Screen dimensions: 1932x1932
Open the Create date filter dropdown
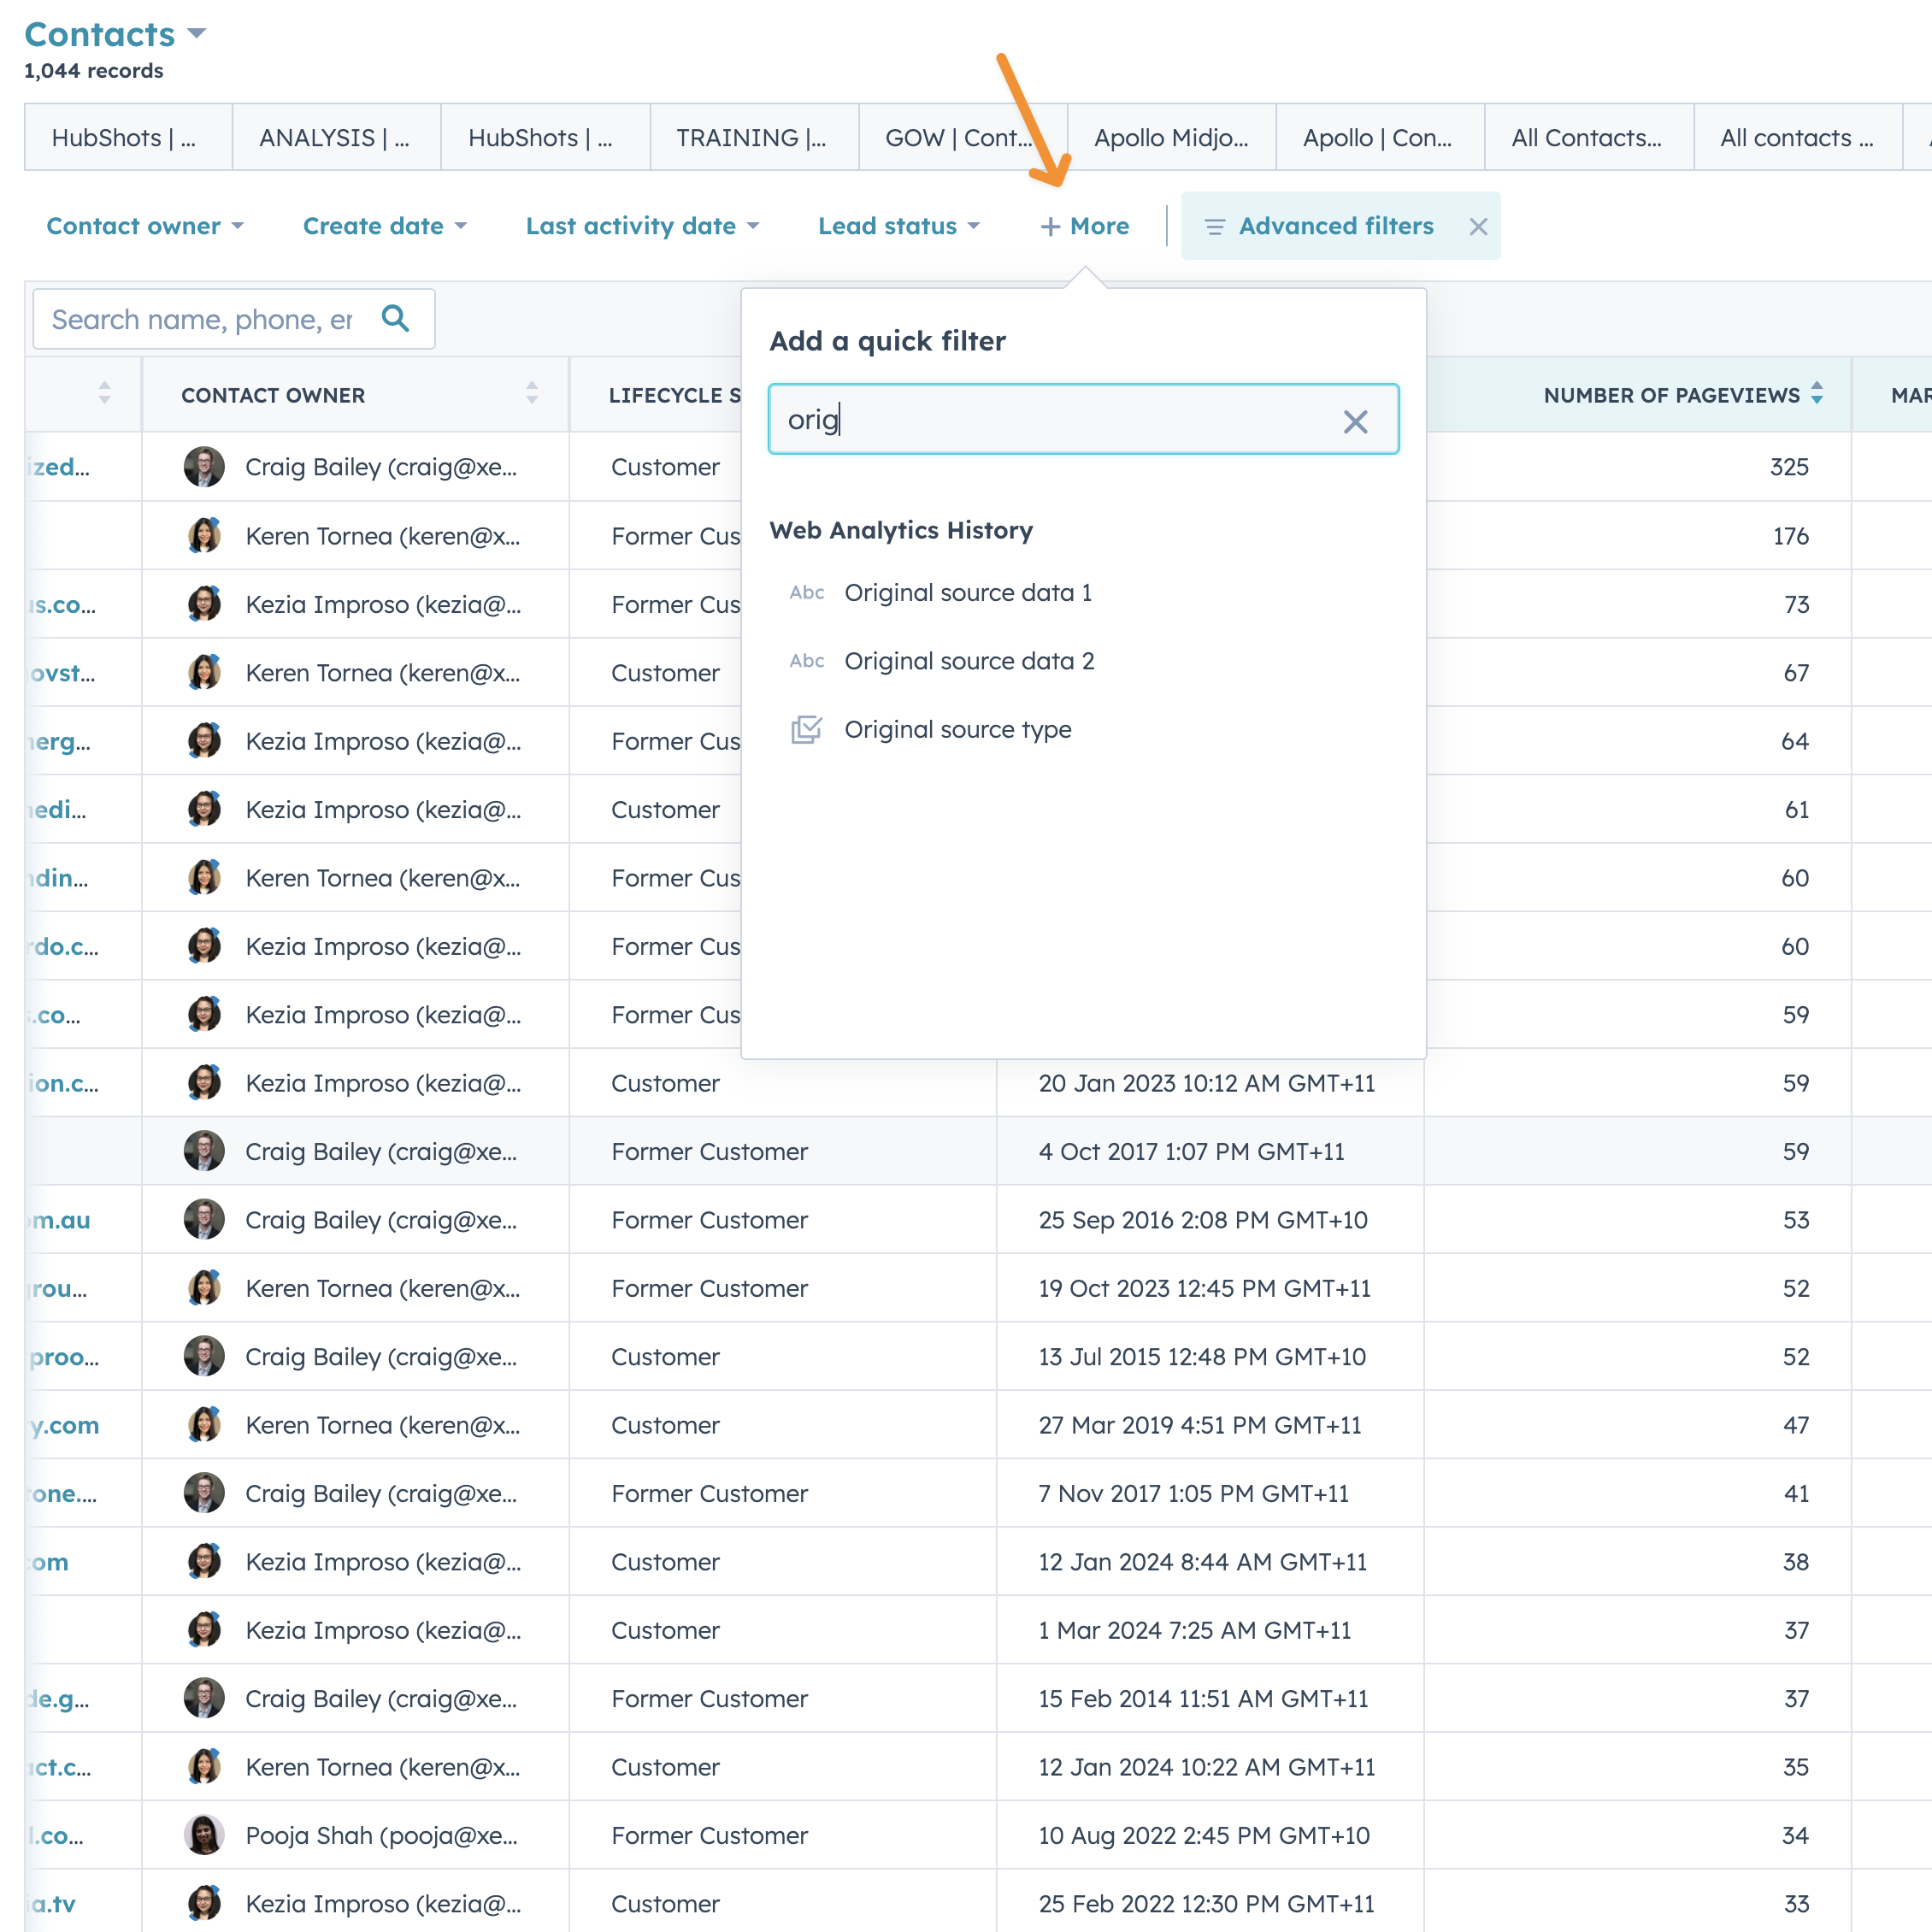(x=384, y=227)
